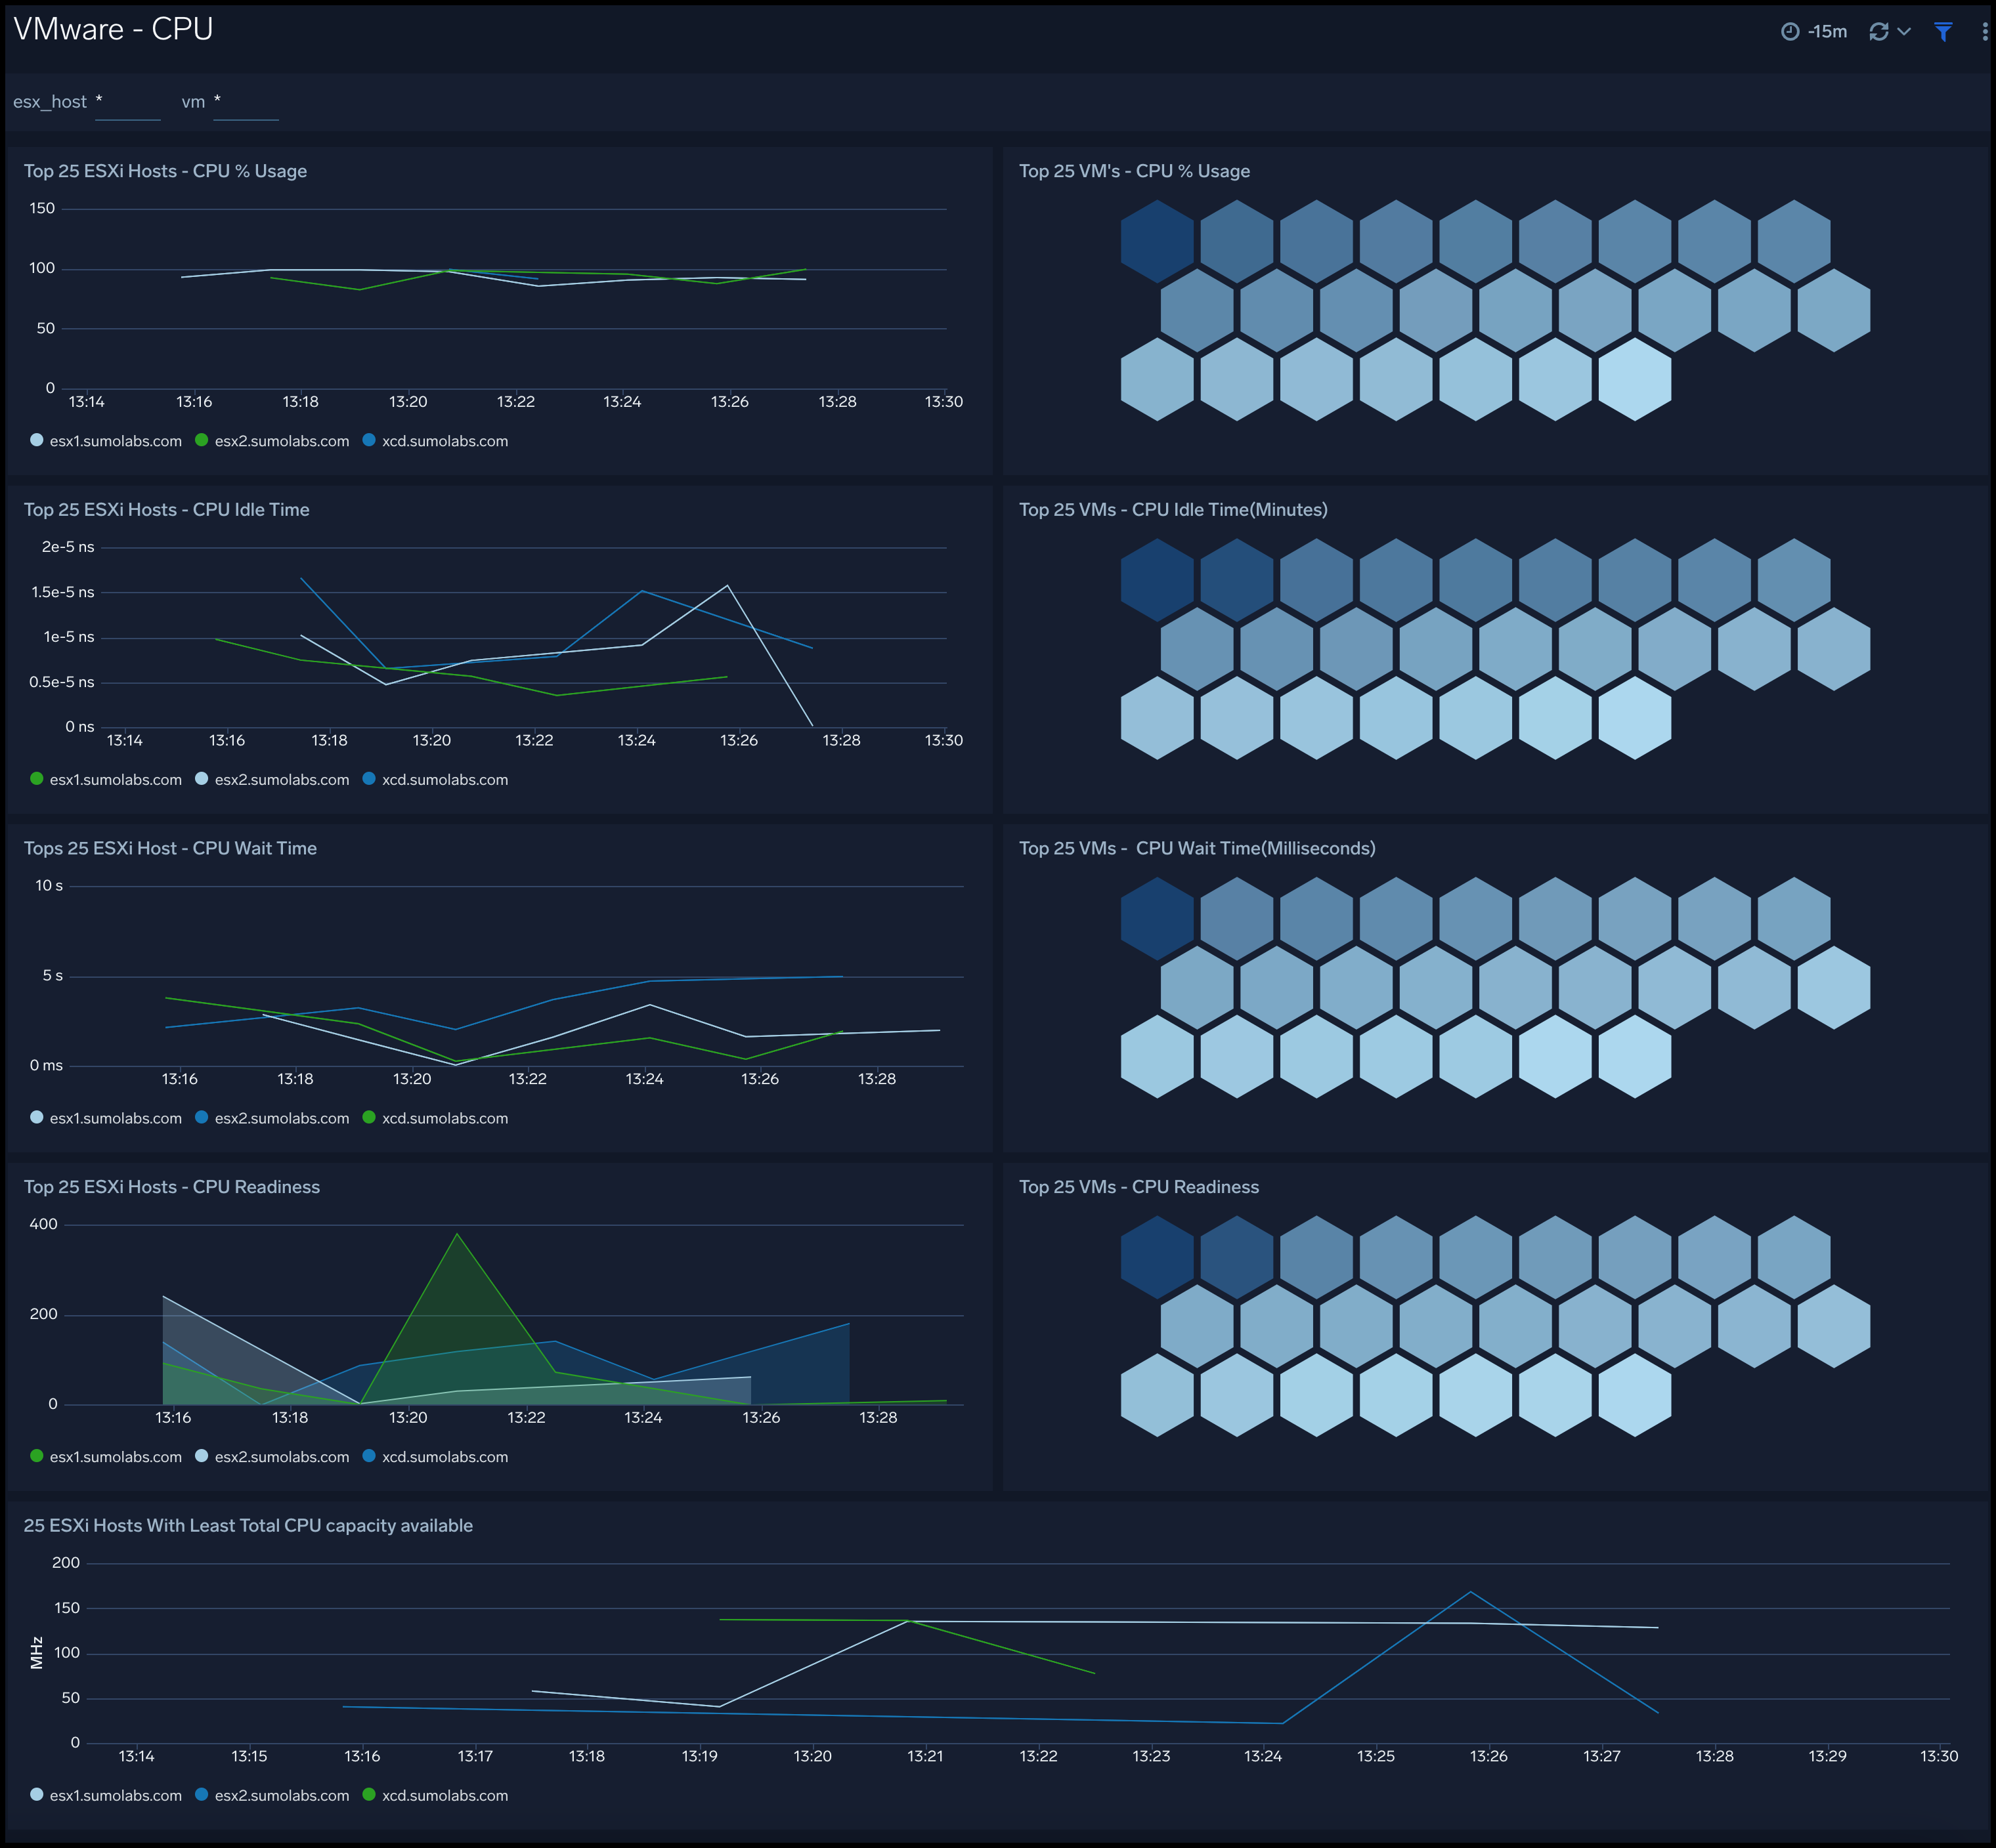Open the Top 25 VMs CPU Readiness panel title
This screenshot has height=1848, width=1996.
[x=1139, y=1187]
